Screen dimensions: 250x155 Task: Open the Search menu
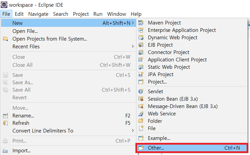[60, 14]
